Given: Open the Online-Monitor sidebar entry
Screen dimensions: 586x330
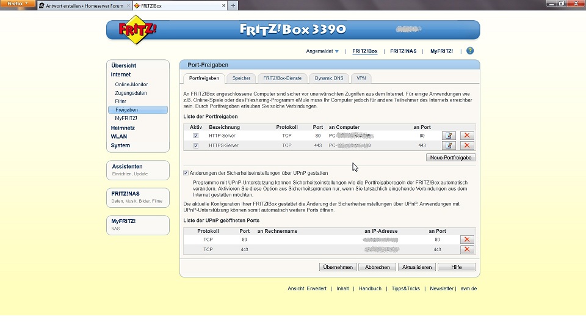Looking at the screenshot, I should pyautogui.click(x=131, y=84).
